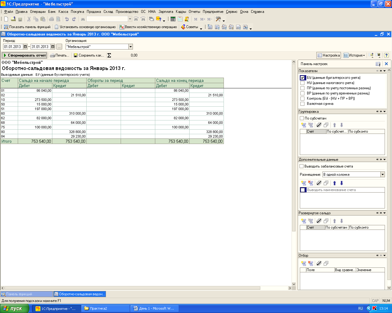Collapse the Показатели section with its down arrow
This screenshot has height=313, width=392.
pyautogui.click(x=385, y=71)
